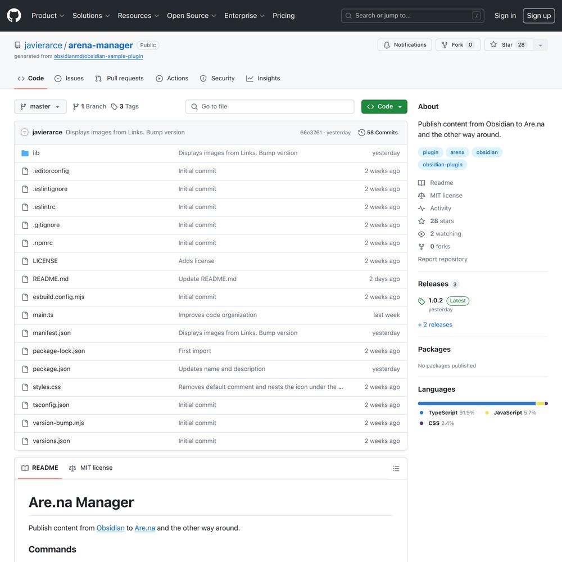Image resolution: width=562 pixels, height=562 pixels.
Task: Click the tag icon next to 3 Tags
Action: coord(114,107)
